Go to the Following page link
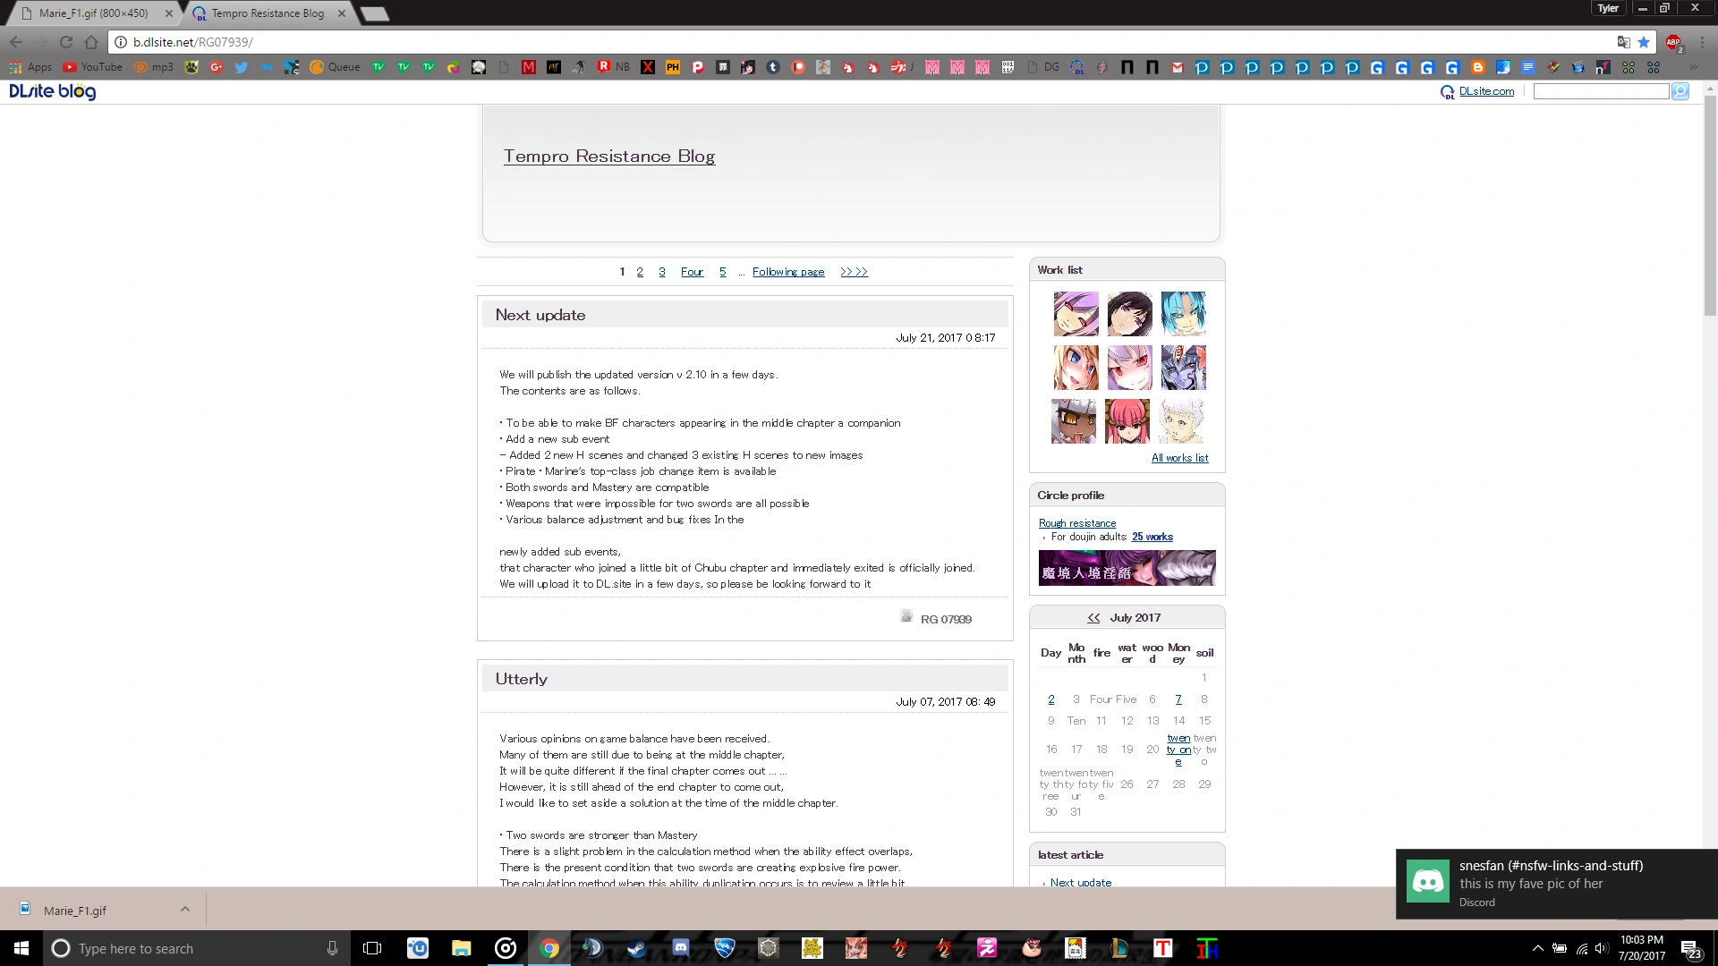Screen dimensions: 1718x966 coord(787,272)
